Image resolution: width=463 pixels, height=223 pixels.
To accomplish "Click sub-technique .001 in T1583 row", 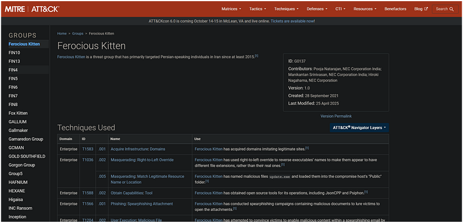I will point(102,149).
